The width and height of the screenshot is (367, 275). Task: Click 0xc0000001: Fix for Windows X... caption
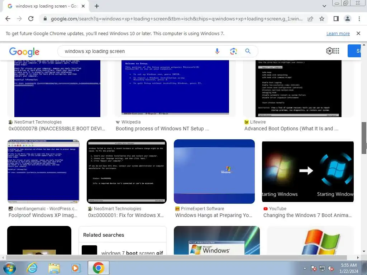[x=126, y=215]
